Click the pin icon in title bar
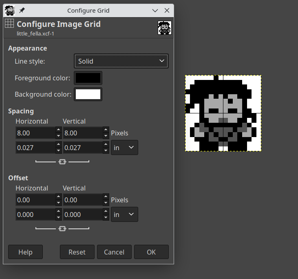This screenshot has width=298, height=279. point(22,11)
